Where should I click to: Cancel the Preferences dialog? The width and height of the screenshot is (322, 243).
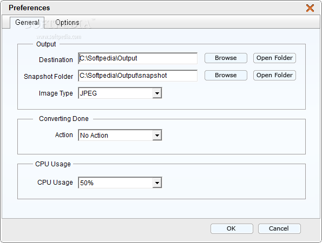(x=279, y=228)
